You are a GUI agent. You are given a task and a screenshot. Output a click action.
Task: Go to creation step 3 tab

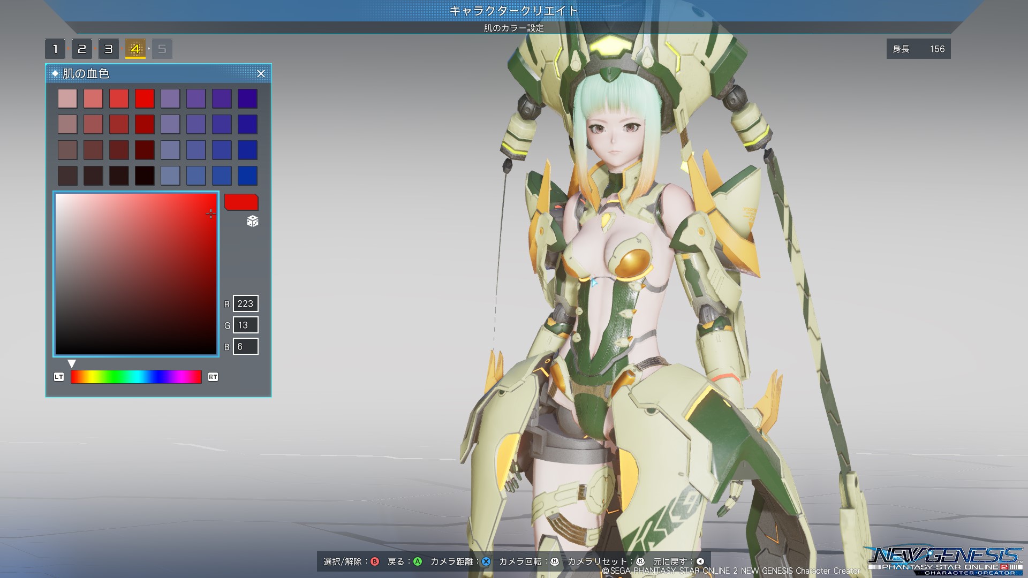(109, 49)
